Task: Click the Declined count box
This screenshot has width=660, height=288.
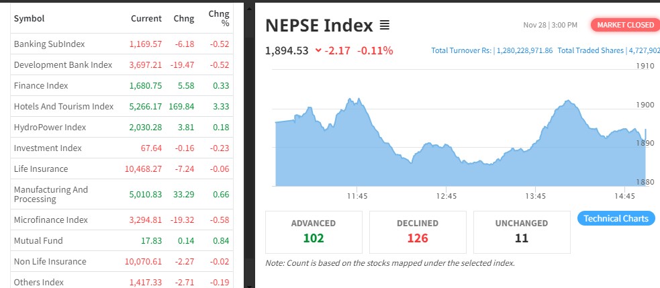Action: click(417, 232)
